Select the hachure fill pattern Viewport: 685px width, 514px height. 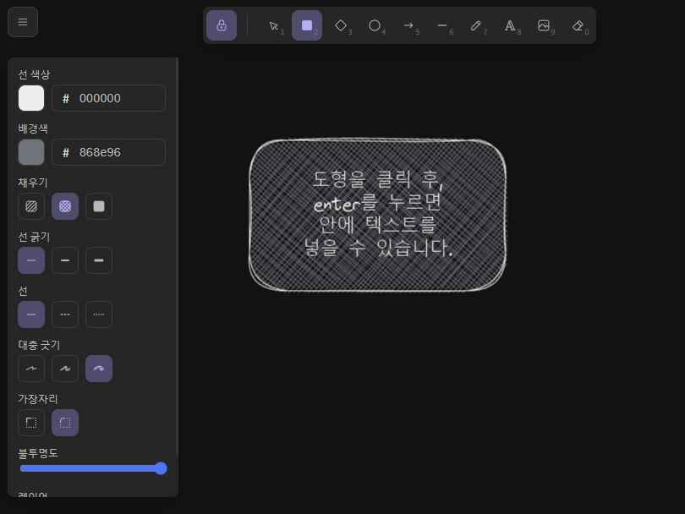click(x=31, y=206)
